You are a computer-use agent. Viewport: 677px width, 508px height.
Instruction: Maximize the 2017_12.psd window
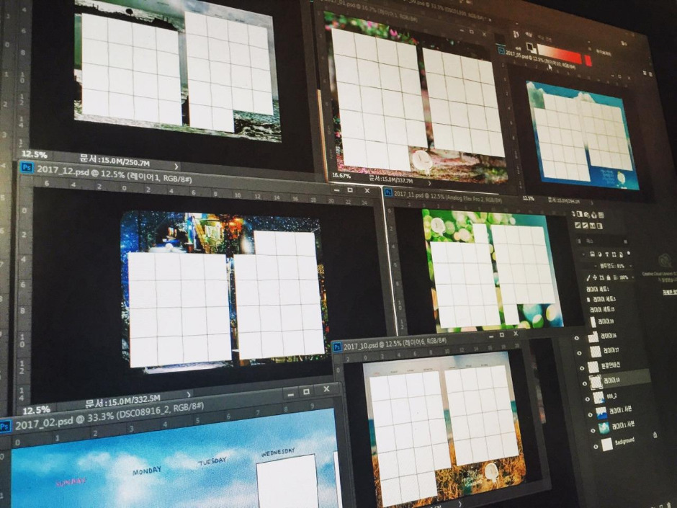[350, 190]
